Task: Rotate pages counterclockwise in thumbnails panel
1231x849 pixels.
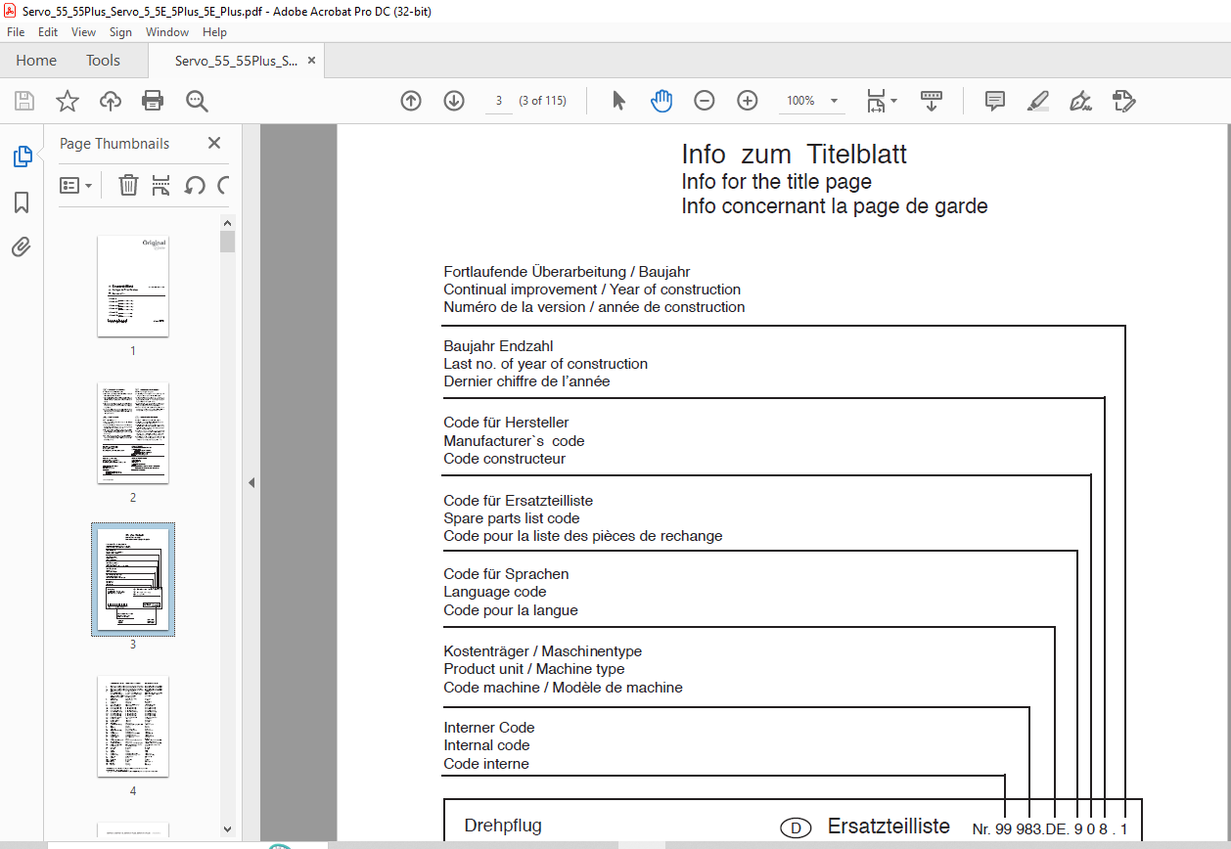Action: (x=194, y=185)
